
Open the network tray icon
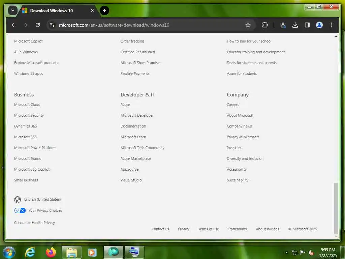pyautogui.click(x=294, y=253)
